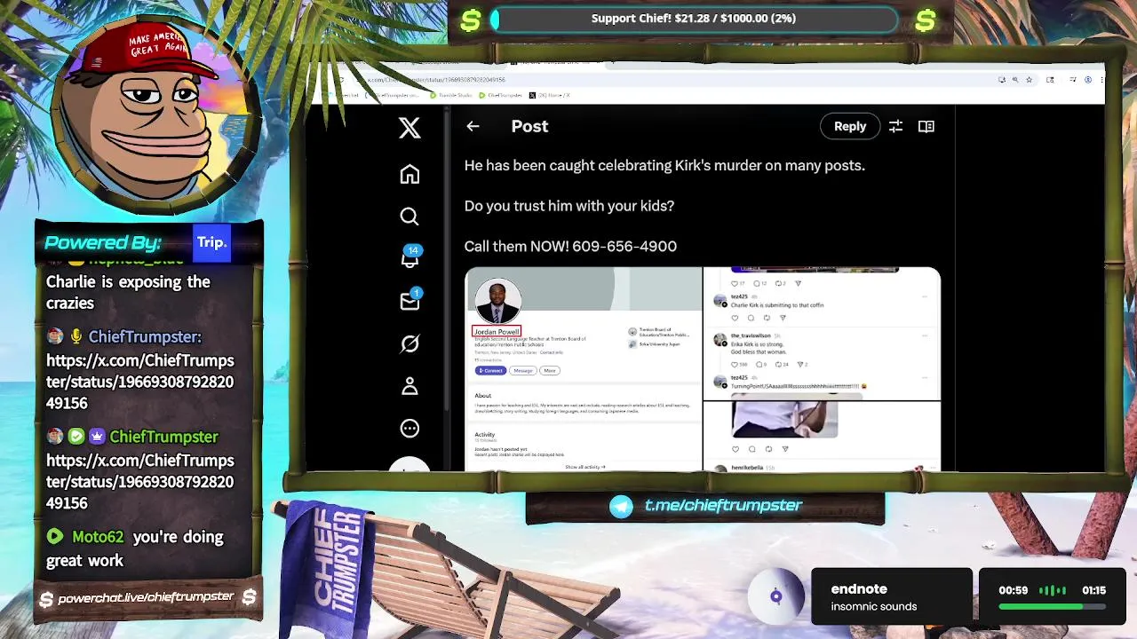Click "you're doing great work" message

tap(135, 548)
